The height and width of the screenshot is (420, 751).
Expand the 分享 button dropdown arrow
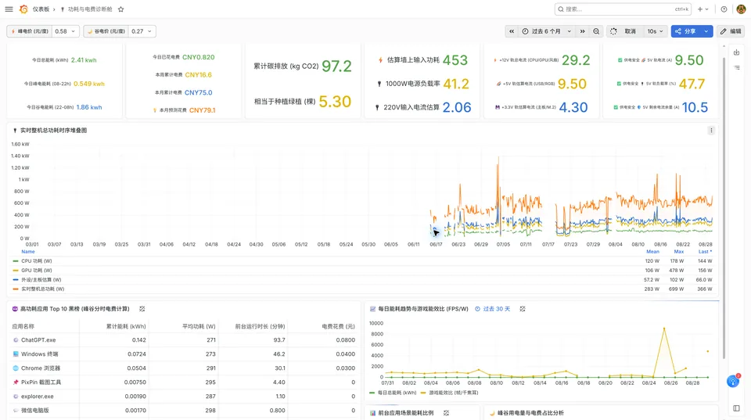(706, 31)
